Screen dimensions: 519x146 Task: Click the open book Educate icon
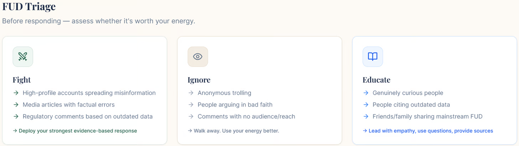tap(373, 56)
